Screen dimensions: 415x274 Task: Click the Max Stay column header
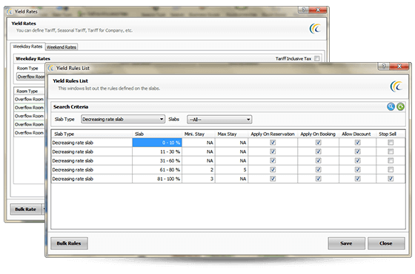pos(231,134)
